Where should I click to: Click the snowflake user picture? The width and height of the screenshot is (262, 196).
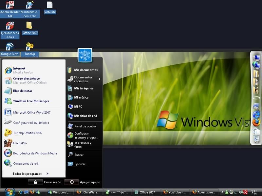85,55
